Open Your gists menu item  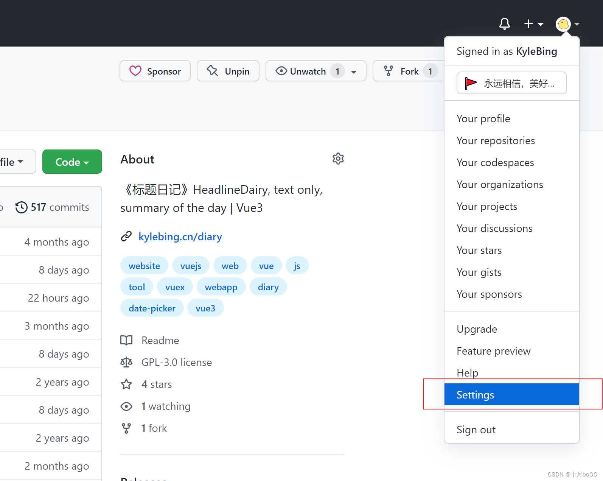click(x=512, y=272)
